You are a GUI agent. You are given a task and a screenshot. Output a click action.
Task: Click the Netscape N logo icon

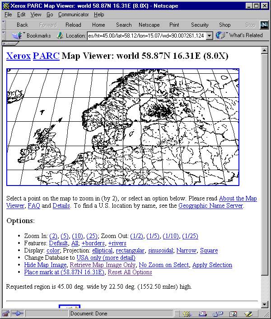coord(264,25)
